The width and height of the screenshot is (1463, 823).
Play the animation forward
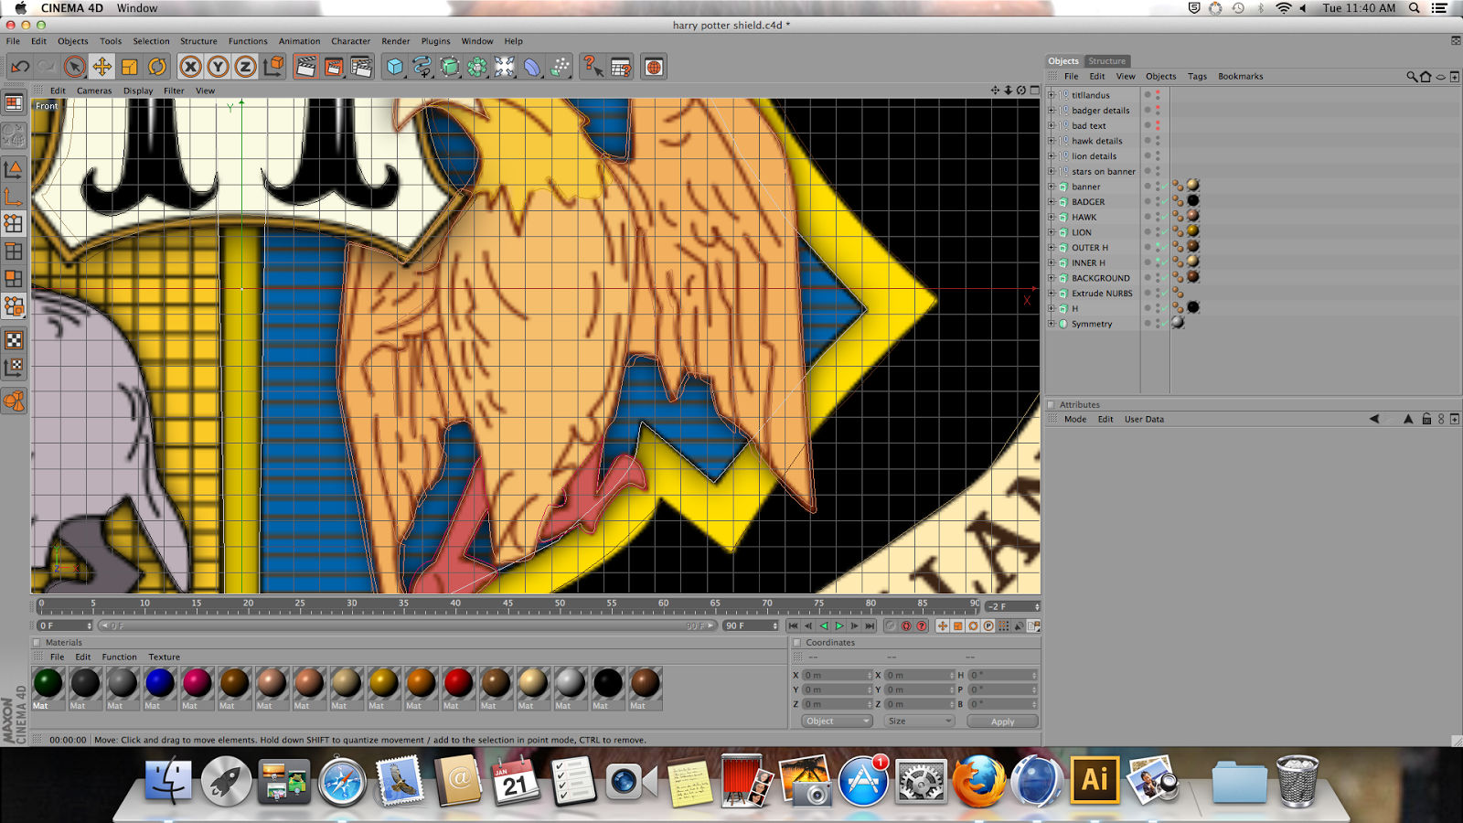click(x=839, y=626)
